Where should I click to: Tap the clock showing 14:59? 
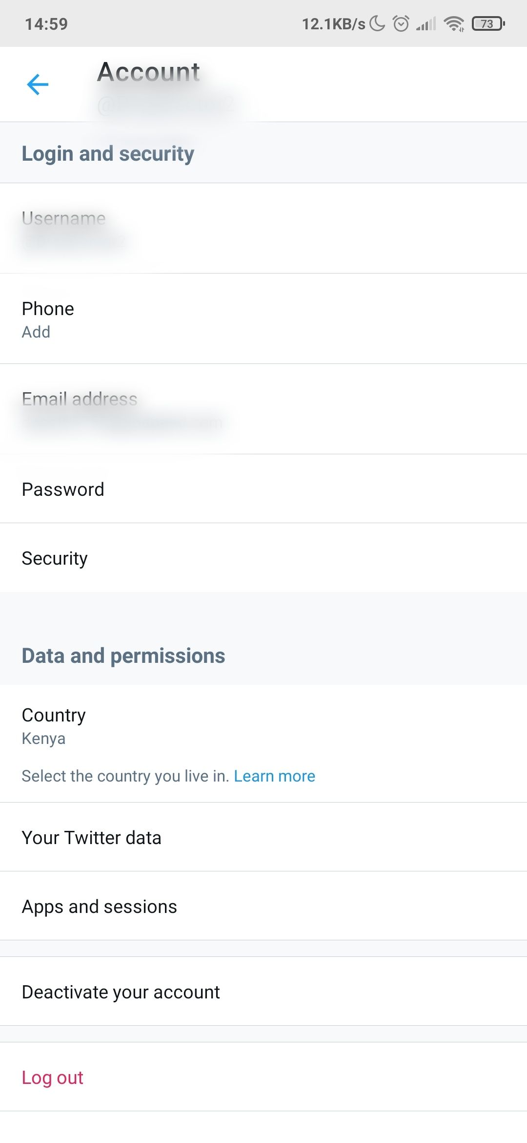pyautogui.click(x=46, y=24)
